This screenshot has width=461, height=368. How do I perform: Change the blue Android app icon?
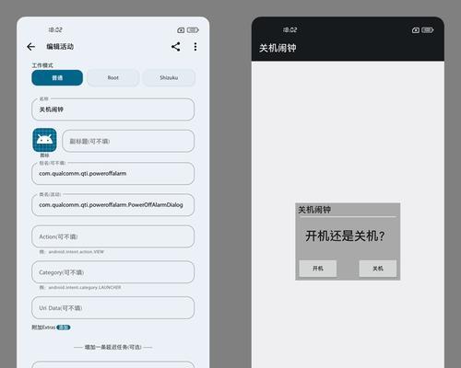pos(44,140)
